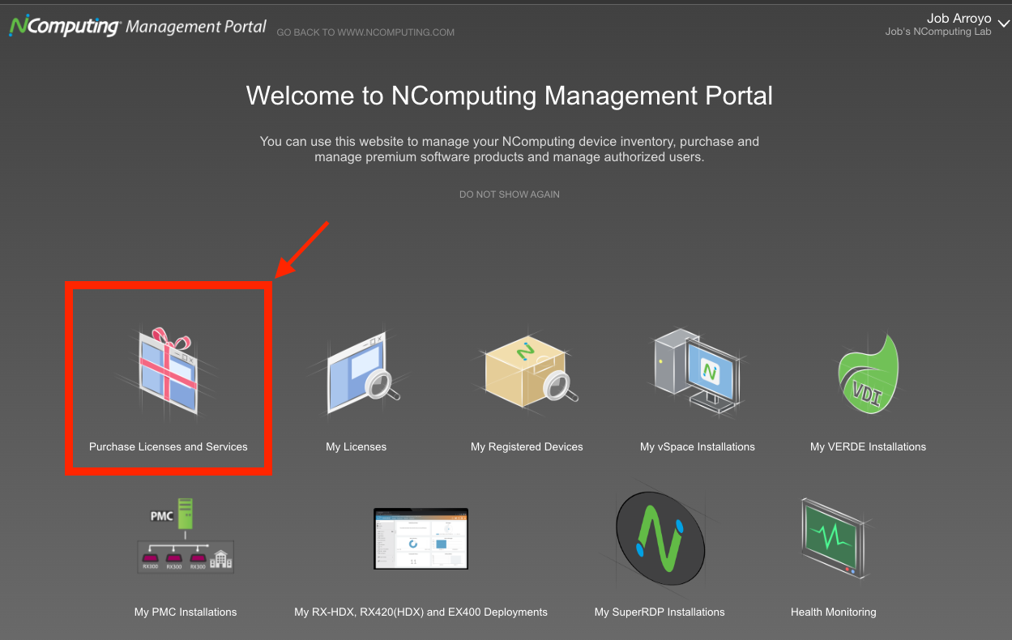
Task: Click the My vSpace Installations label
Action: (698, 446)
